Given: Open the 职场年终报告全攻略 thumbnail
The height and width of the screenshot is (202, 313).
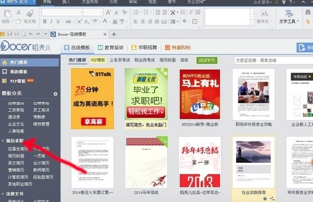Looking at the screenshot, I should 254,94.
